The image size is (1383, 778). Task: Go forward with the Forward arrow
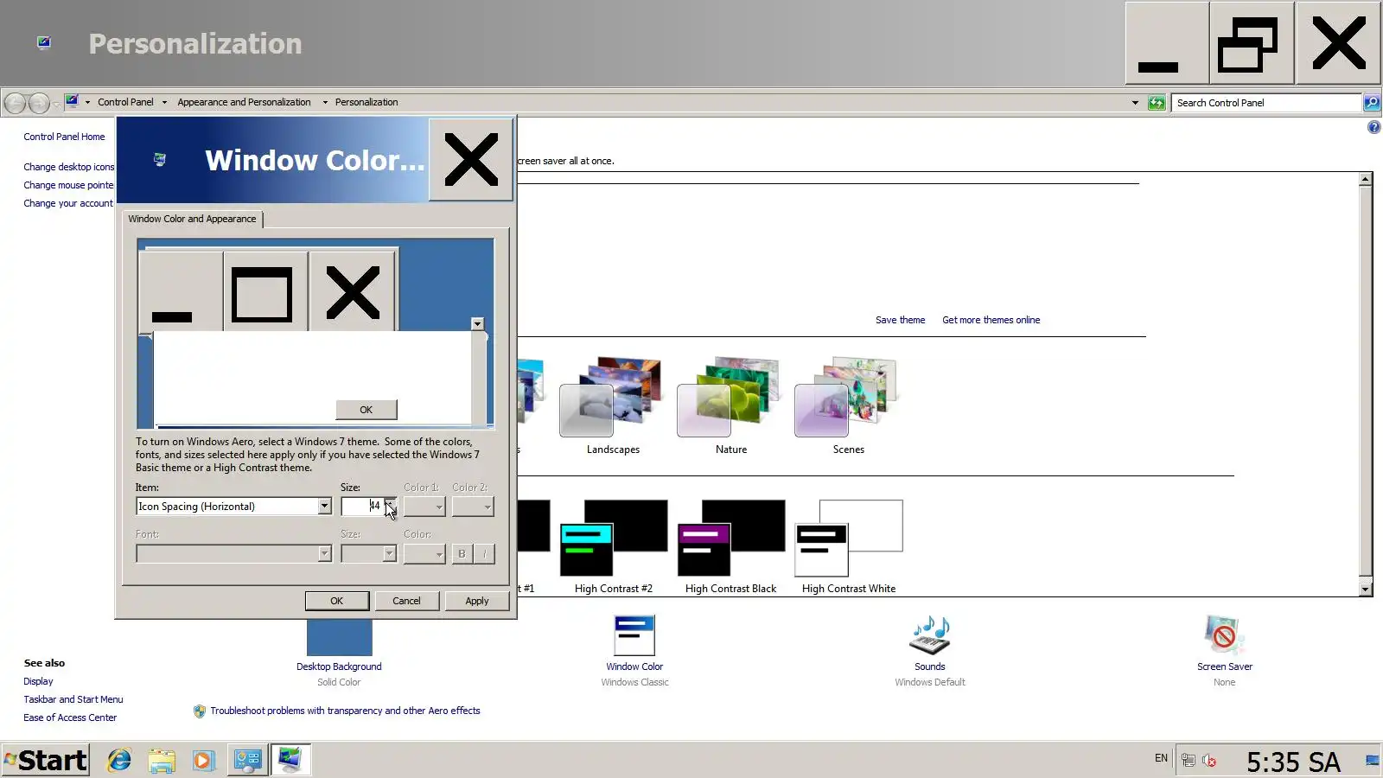38,103
